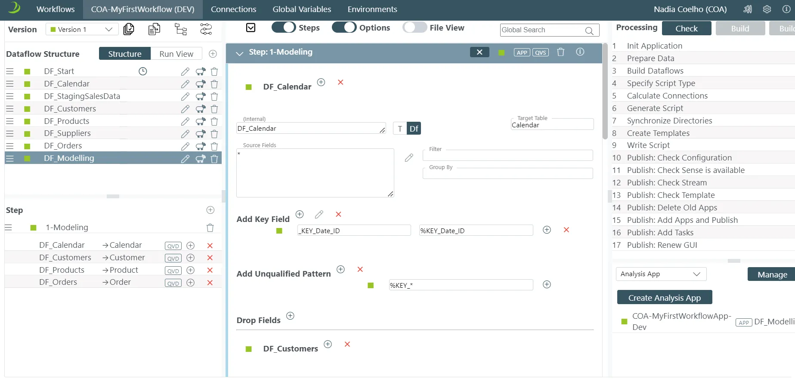
Task: Click the clock icon on DF_Start row
Action: coord(143,71)
